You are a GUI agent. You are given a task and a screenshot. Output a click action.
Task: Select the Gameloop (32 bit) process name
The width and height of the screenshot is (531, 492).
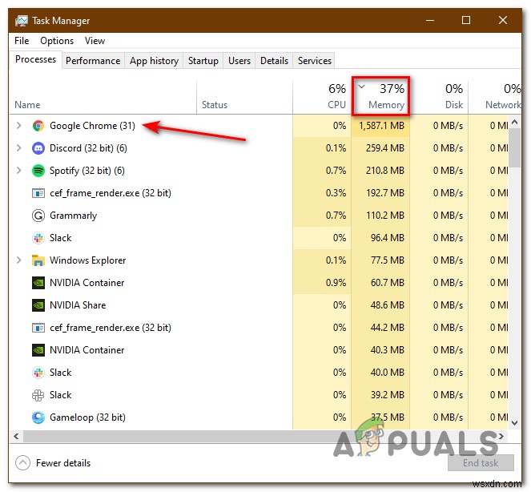88,417
